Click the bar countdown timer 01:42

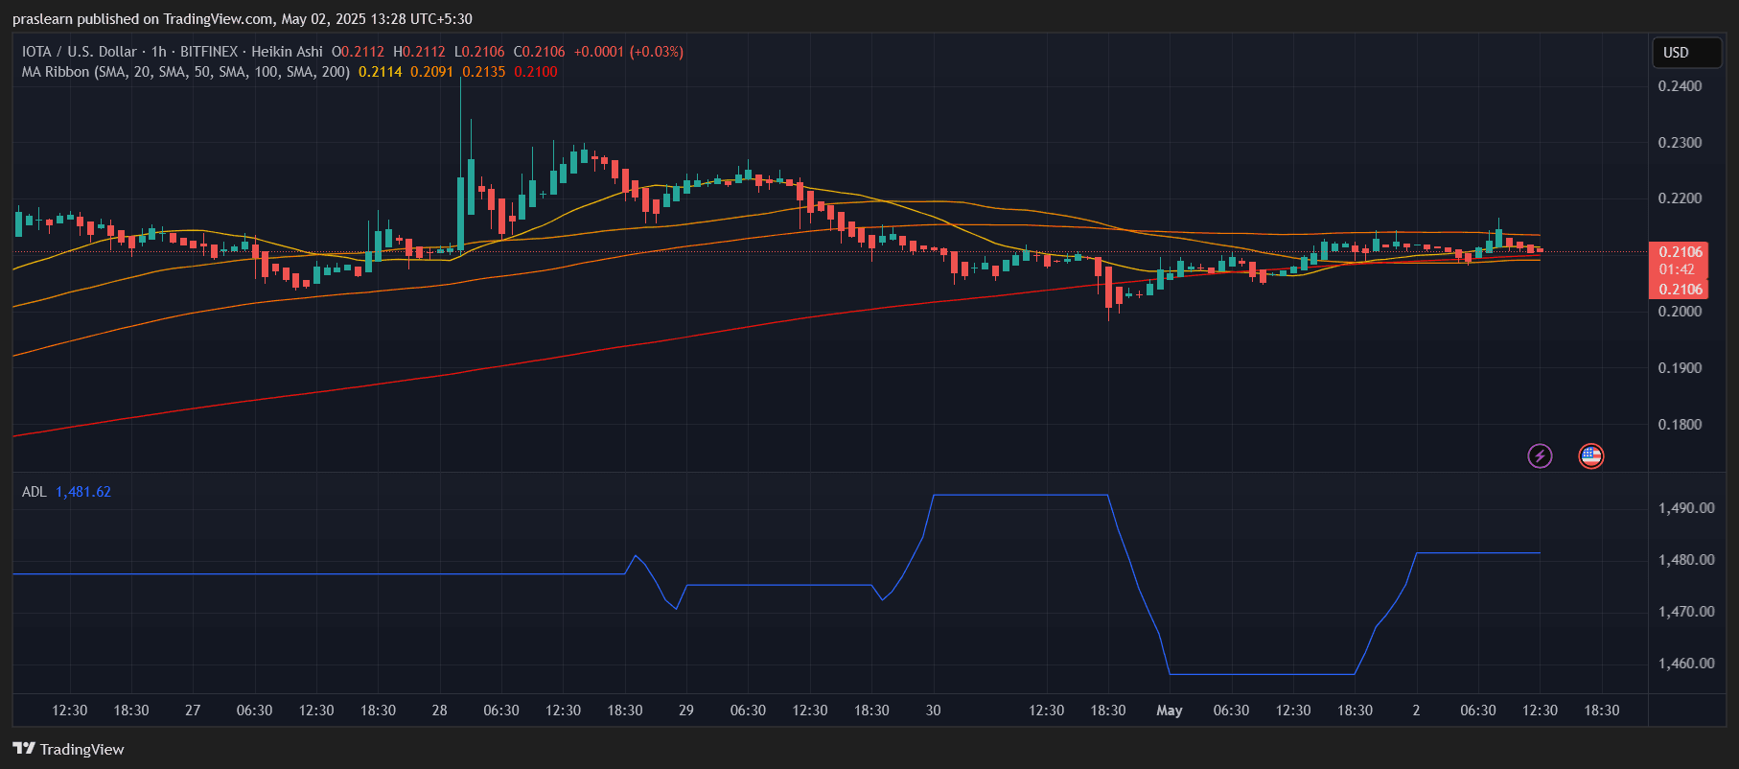(x=1677, y=270)
